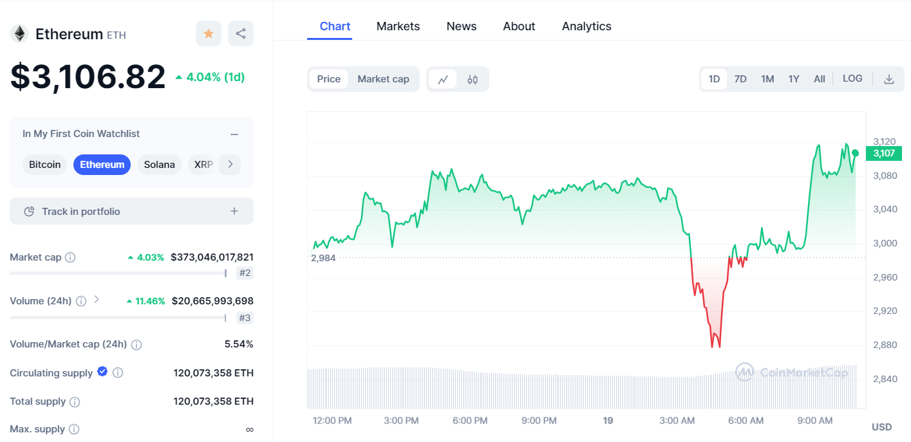Viewport: 911px width, 442px height.
Task: Show Max. supply info tooltip icon
Action: pos(74,429)
